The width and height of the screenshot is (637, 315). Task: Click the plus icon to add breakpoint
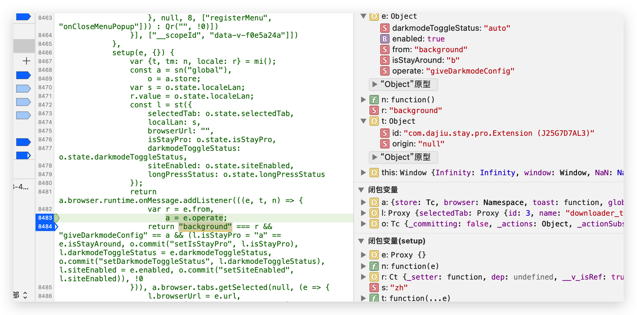point(26,61)
